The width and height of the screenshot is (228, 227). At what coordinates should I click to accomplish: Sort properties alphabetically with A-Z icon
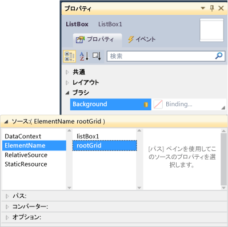pos(84,56)
